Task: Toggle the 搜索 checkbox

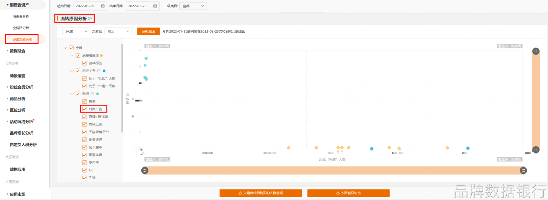Action: tap(84, 101)
